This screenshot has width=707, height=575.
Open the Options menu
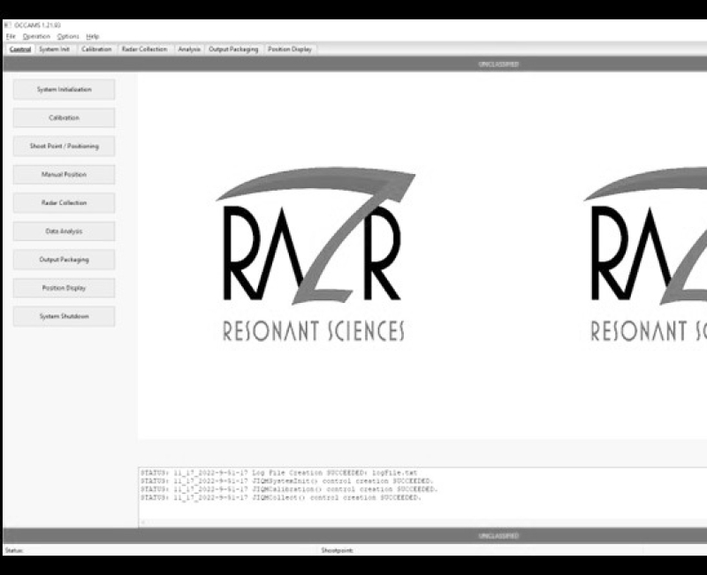click(x=68, y=36)
